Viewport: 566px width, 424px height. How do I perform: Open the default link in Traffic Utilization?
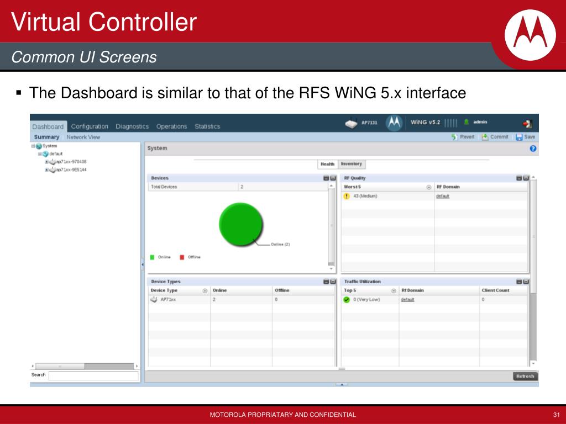[x=407, y=300]
